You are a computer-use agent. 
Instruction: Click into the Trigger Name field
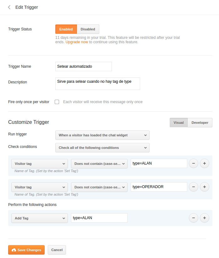[x=83, y=66]
